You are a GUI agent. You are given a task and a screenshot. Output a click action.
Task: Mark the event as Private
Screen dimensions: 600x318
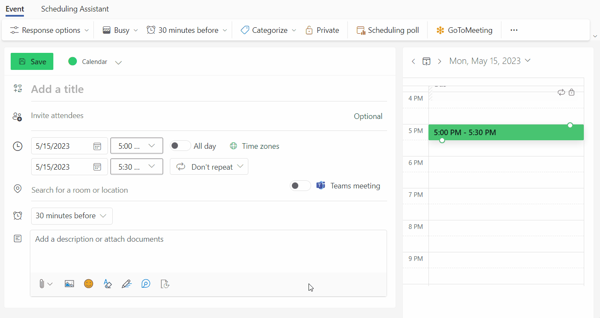(323, 30)
